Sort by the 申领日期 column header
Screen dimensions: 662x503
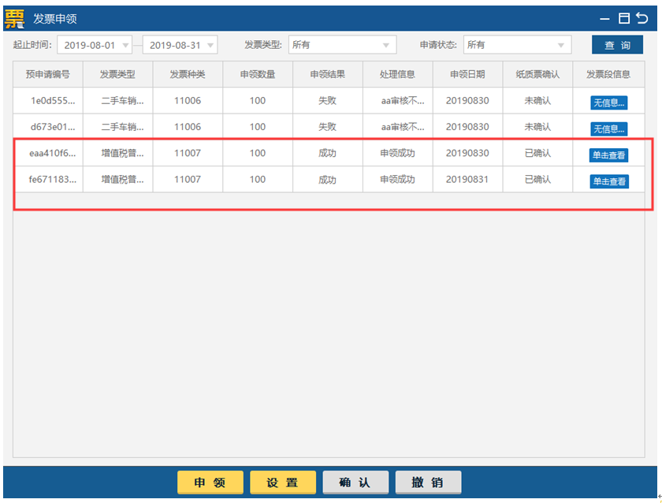[467, 75]
